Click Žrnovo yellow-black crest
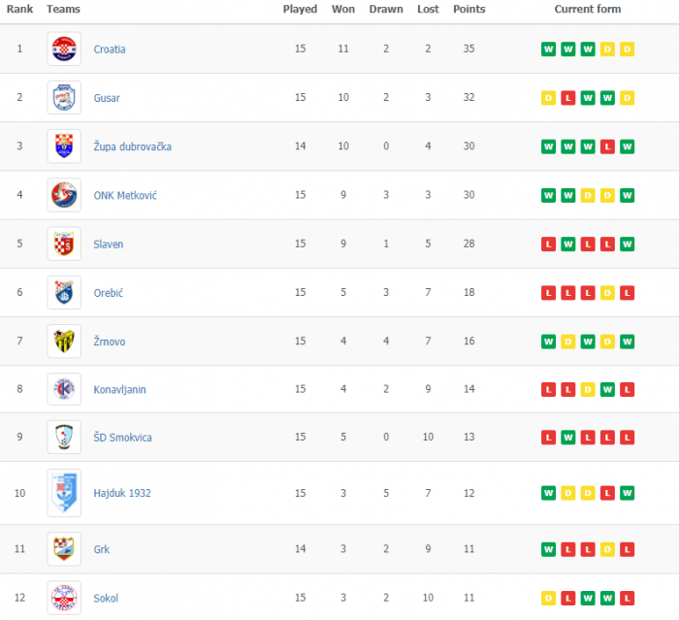Viewport: 679px width, 620px height. pyautogui.click(x=64, y=342)
